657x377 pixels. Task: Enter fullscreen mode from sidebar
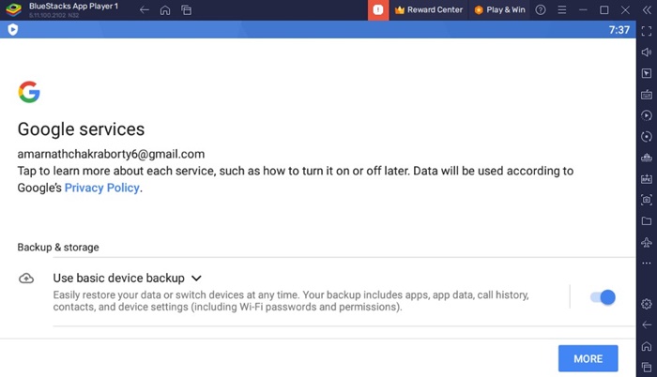tap(647, 31)
